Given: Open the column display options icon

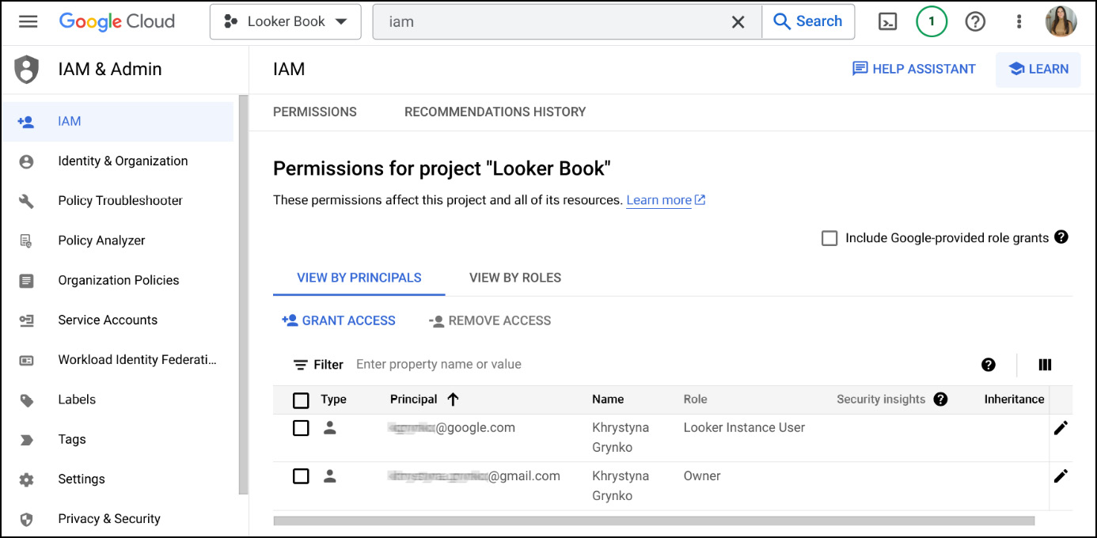Looking at the screenshot, I should [1045, 365].
